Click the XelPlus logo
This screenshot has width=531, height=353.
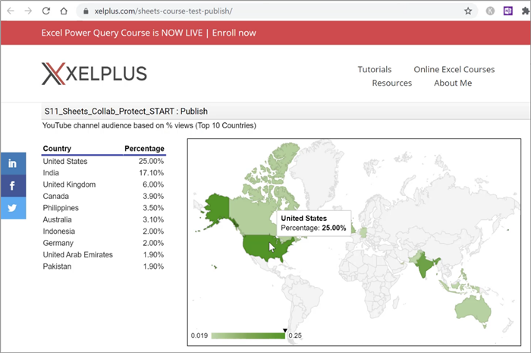[x=94, y=73]
